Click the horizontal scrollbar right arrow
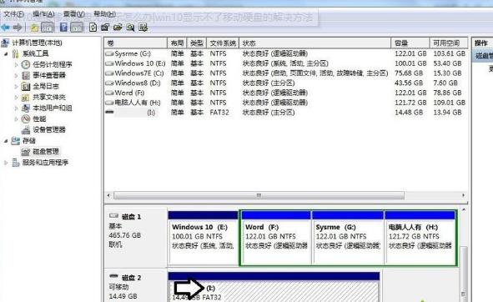 click(464, 195)
